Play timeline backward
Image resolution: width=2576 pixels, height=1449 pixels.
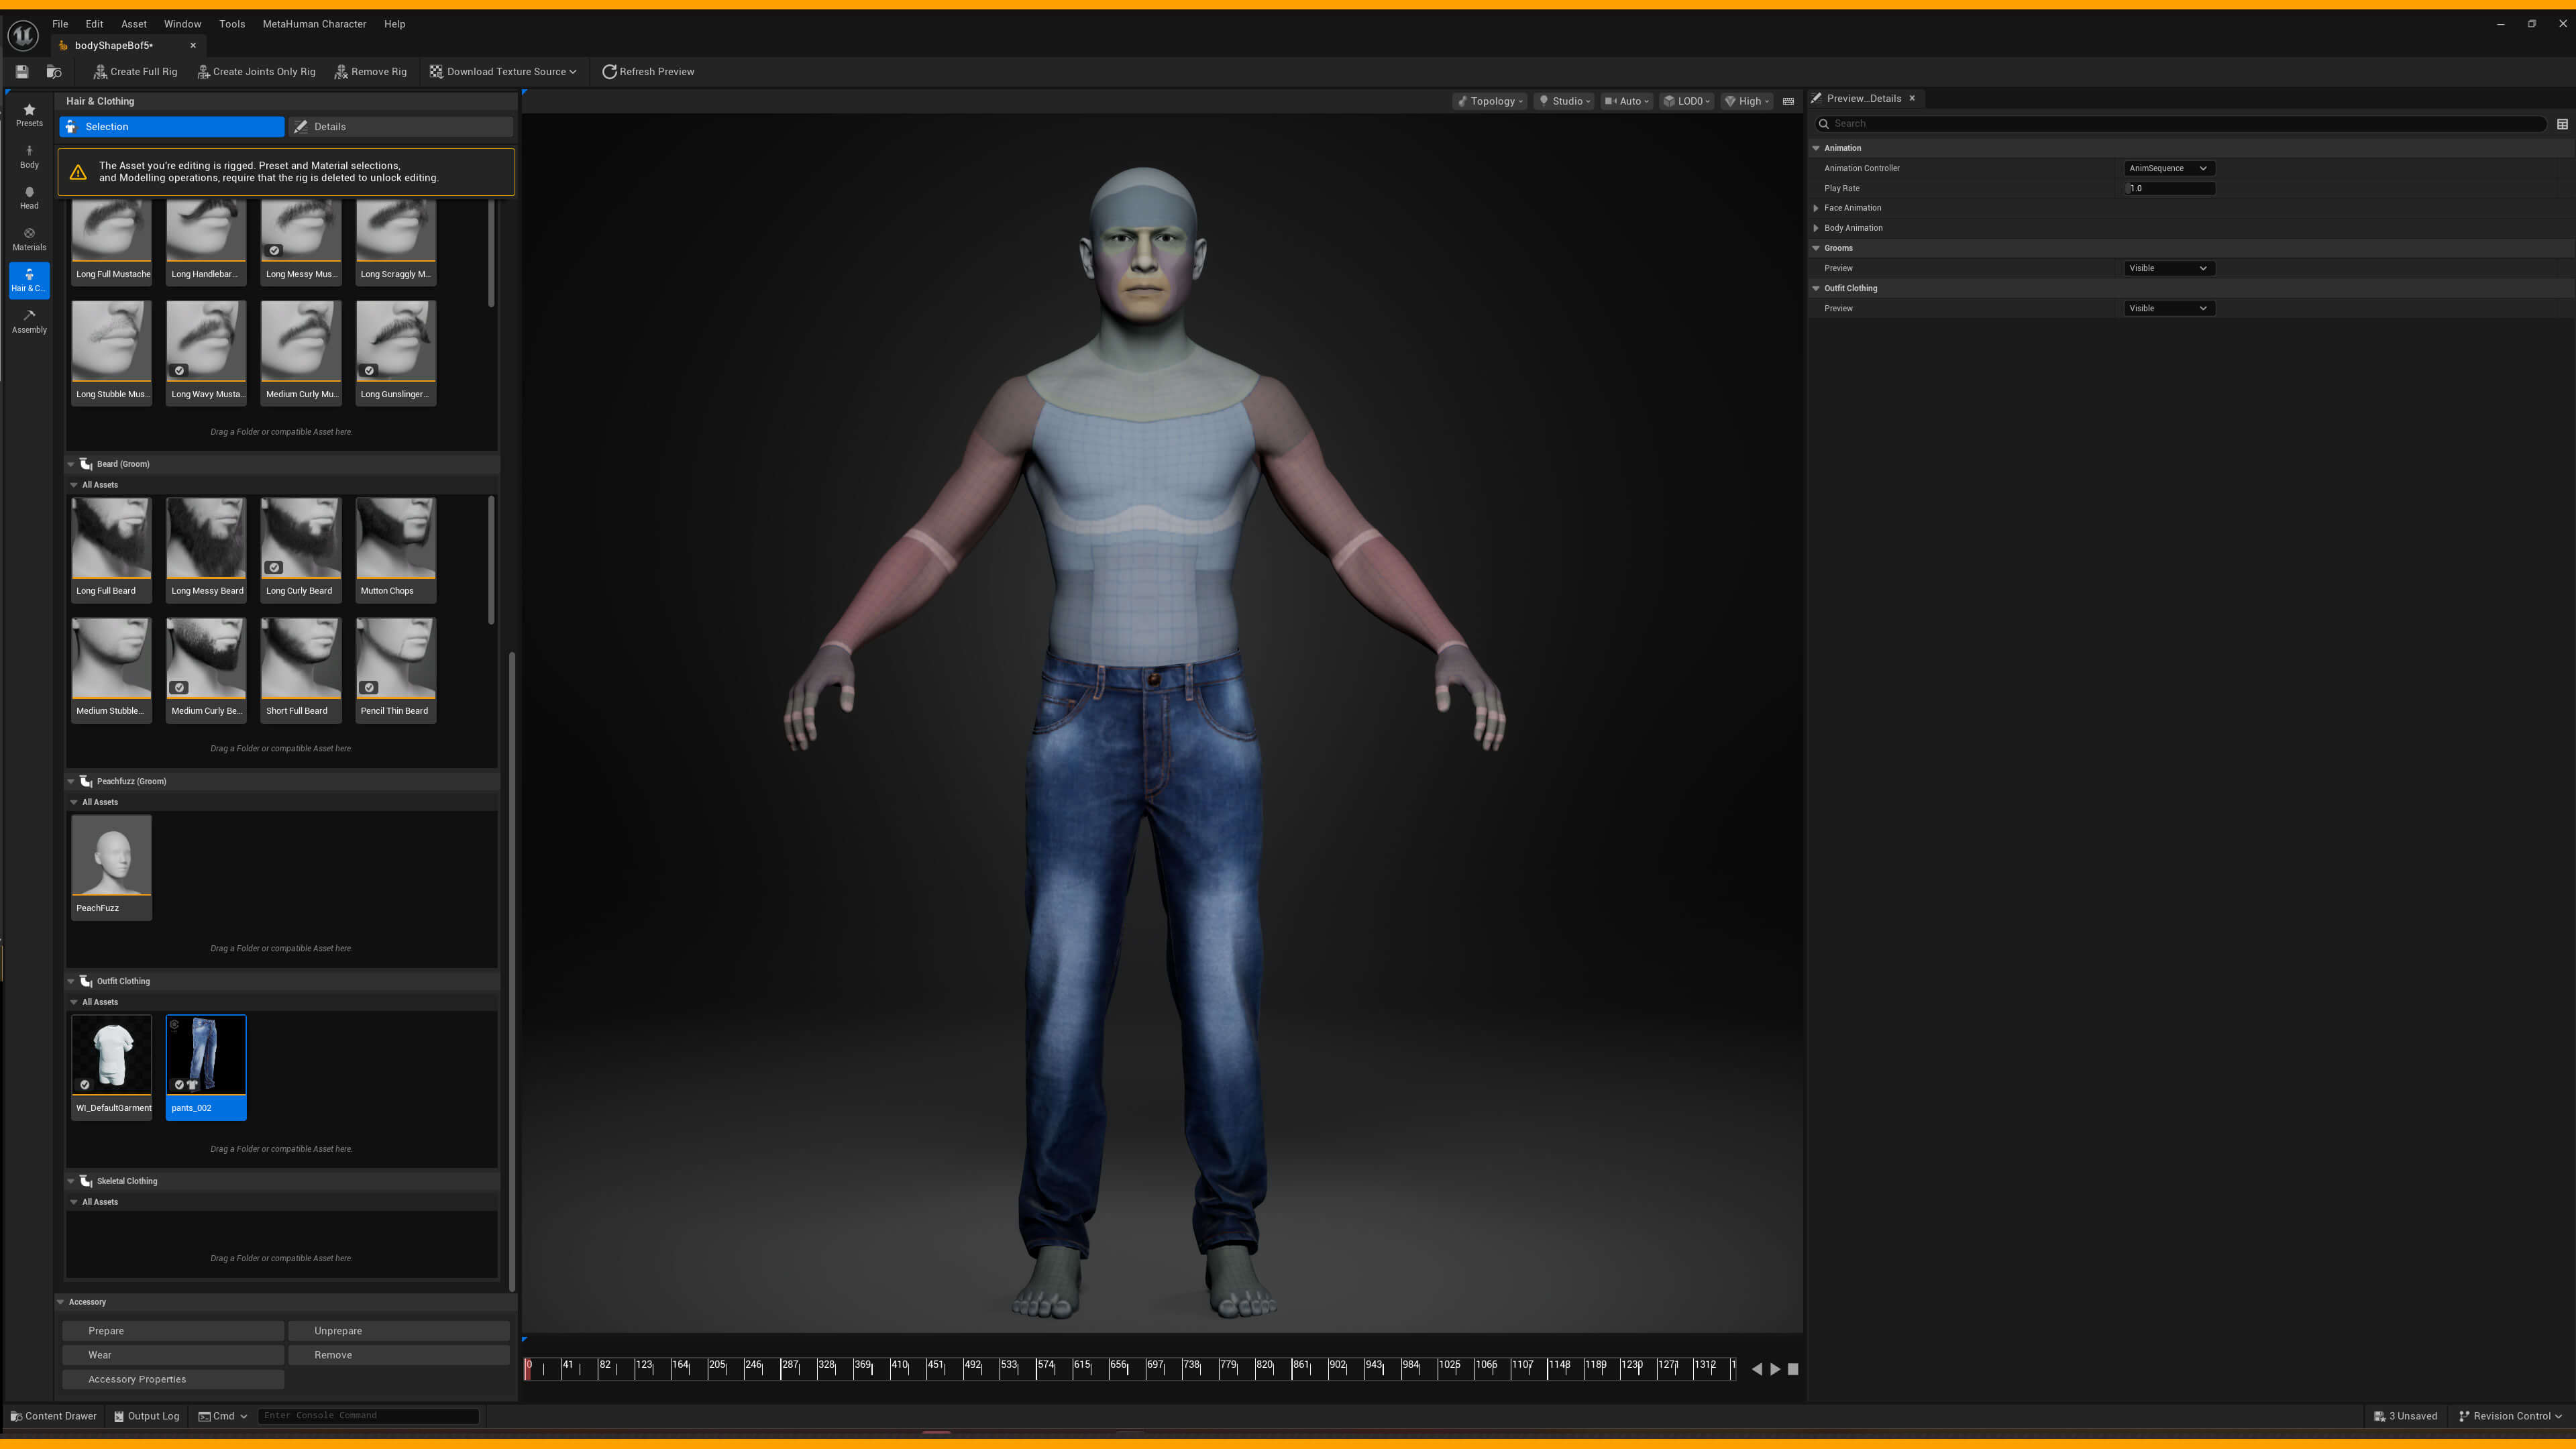(1757, 1369)
